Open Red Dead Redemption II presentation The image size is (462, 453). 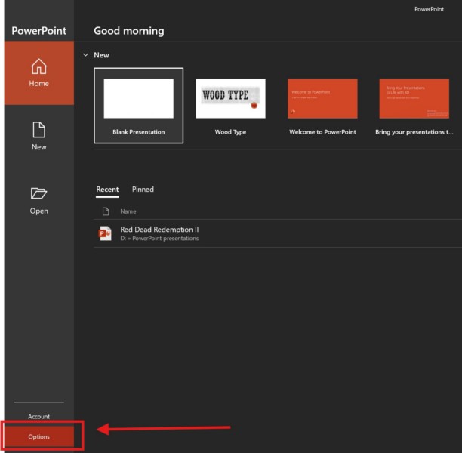[x=159, y=229]
